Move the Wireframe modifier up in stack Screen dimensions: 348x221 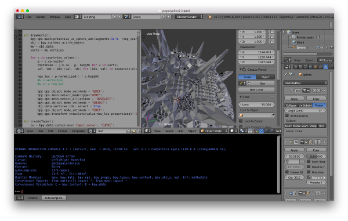(x=316, y=142)
